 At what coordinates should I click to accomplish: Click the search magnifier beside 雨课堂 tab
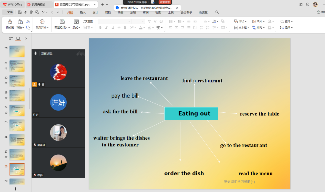[217, 12]
